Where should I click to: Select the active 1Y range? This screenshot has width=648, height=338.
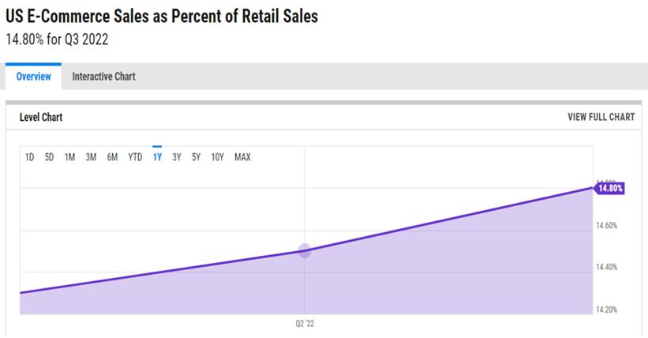pos(157,157)
